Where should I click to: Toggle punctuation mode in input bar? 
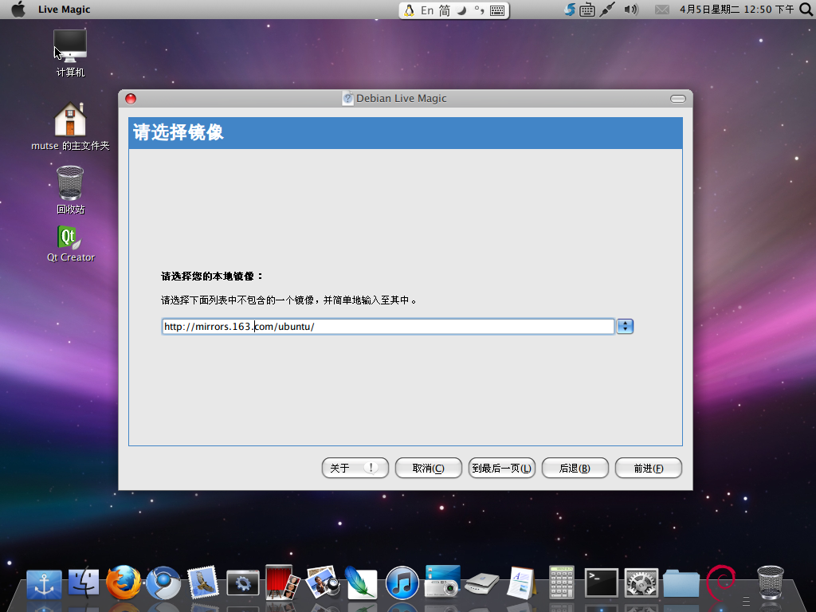[x=479, y=10]
